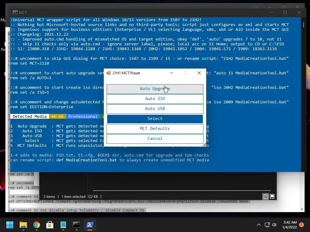
Task: Click the 'rem set EDITION=Enterprise' line
Action: [x=42, y=107]
